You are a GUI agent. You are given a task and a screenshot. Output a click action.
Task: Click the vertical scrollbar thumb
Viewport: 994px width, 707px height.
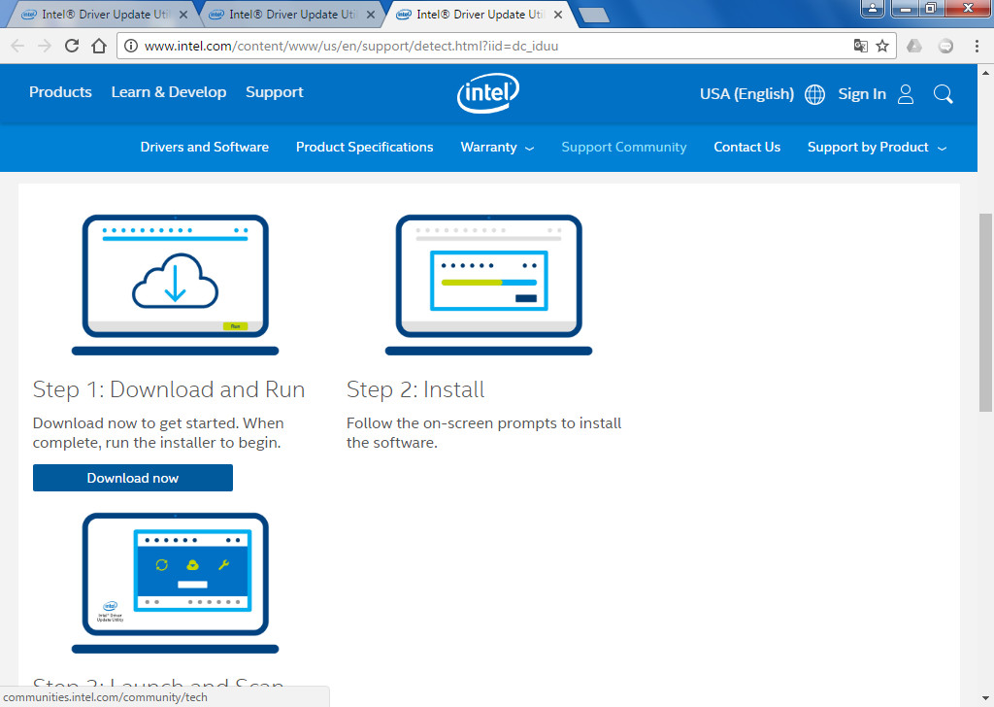(985, 313)
